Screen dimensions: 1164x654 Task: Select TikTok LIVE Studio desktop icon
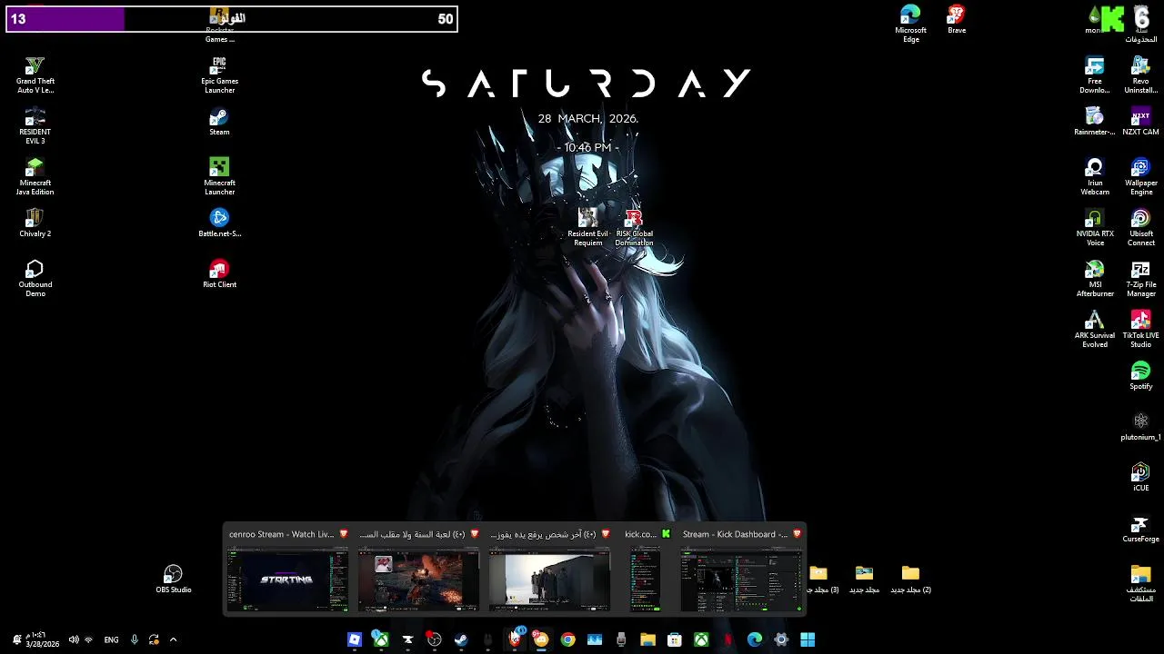[x=1140, y=330]
